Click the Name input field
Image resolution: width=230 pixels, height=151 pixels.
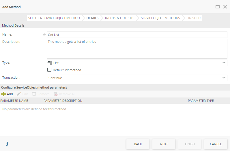pos(137,35)
